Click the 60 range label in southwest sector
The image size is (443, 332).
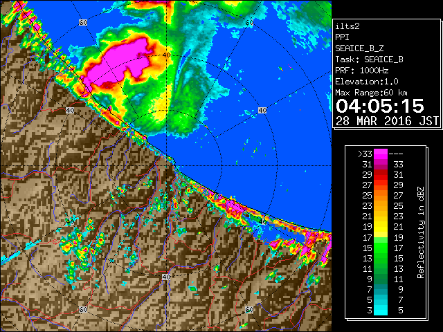[x=83, y=309]
